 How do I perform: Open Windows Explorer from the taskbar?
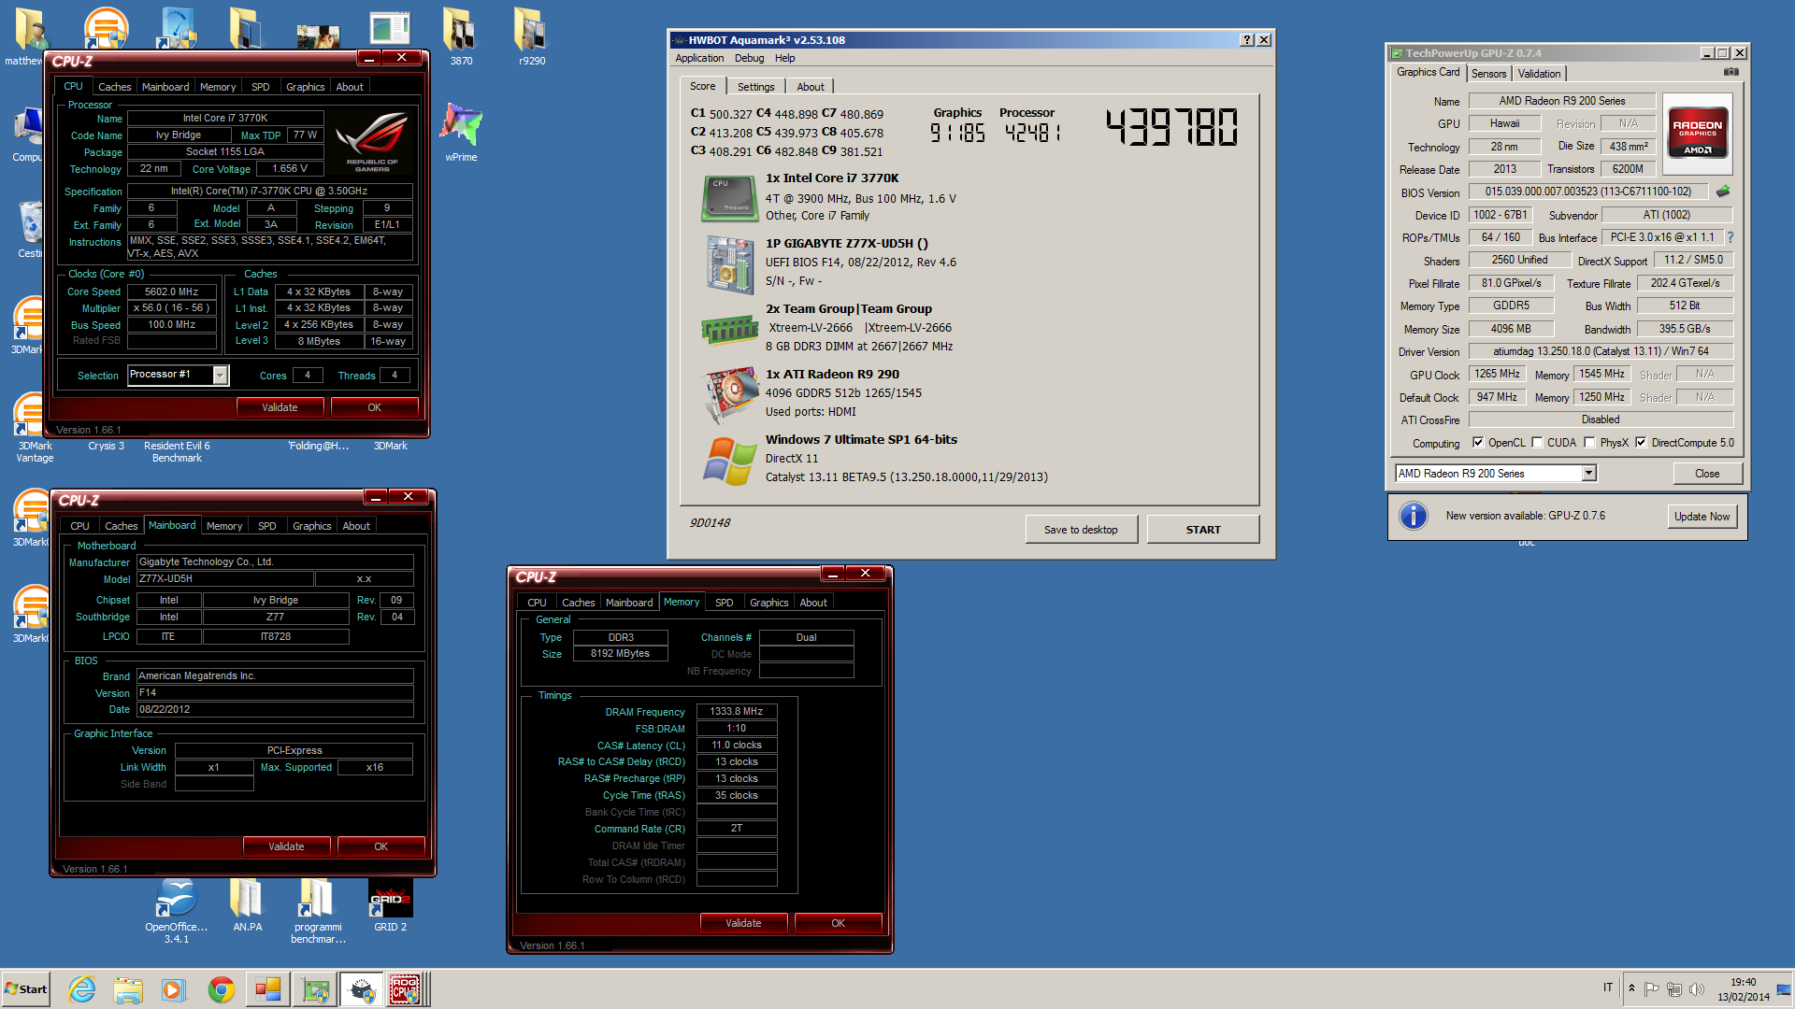pyautogui.click(x=128, y=989)
